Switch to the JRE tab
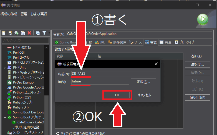 tap(100, 42)
